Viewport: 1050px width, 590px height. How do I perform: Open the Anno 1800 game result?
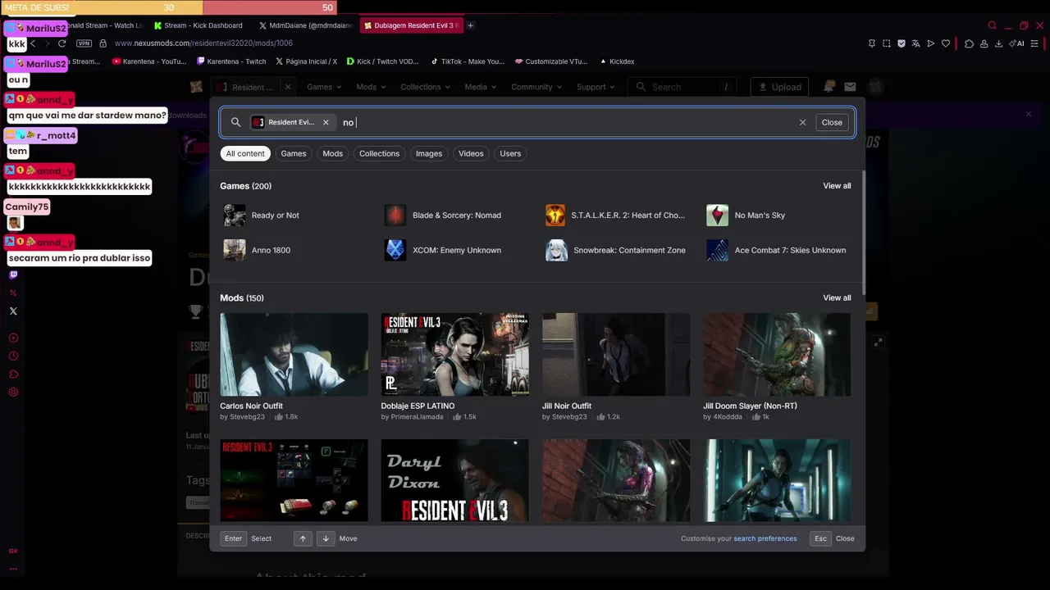pos(257,250)
